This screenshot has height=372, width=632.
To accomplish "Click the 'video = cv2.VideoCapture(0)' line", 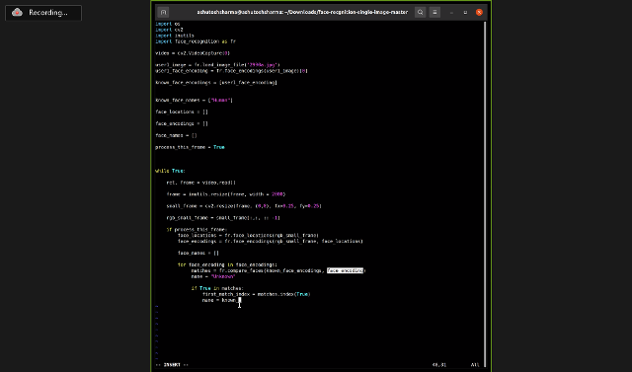I will [x=193, y=53].
